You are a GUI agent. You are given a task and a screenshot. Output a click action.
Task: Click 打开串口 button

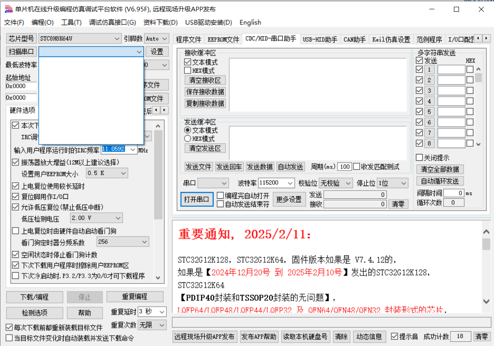(197, 199)
